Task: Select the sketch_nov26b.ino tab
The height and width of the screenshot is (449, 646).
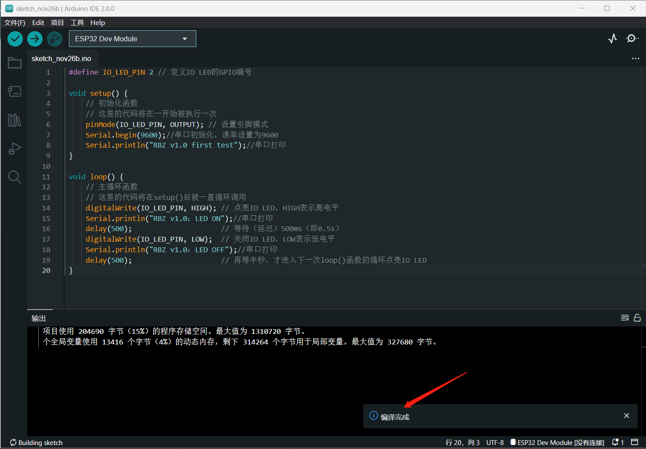Action: tap(61, 58)
